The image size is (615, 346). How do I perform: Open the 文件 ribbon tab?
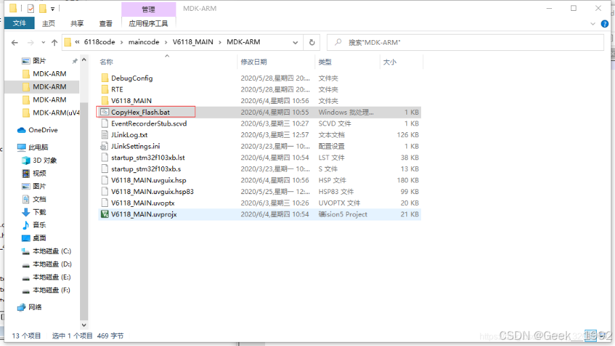(19, 24)
